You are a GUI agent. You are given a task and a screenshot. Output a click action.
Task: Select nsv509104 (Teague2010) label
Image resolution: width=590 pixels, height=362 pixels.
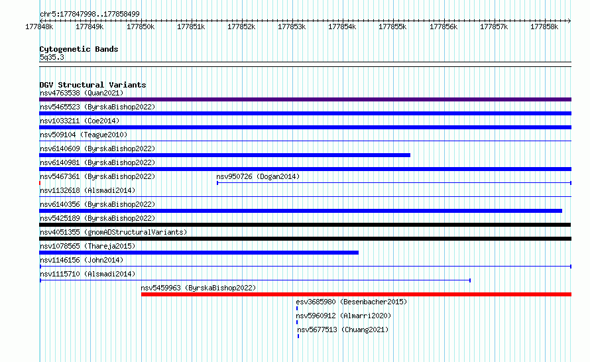(x=84, y=135)
